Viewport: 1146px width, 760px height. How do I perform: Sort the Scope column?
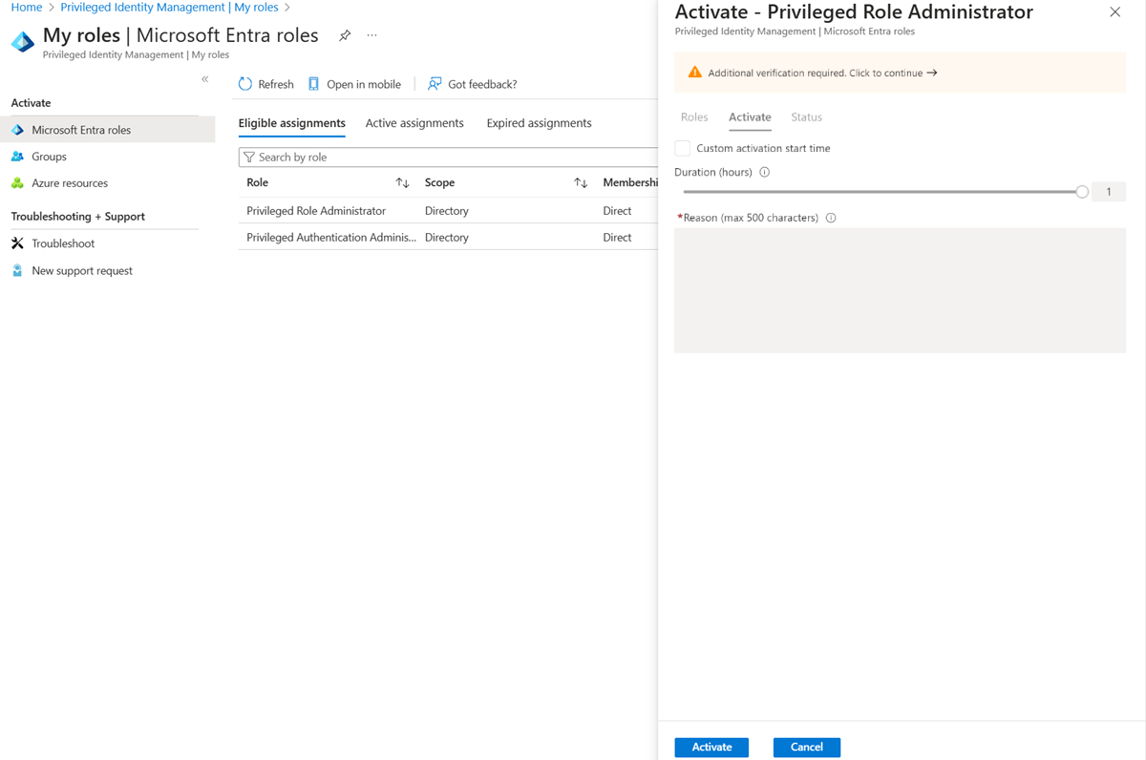[581, 182]
